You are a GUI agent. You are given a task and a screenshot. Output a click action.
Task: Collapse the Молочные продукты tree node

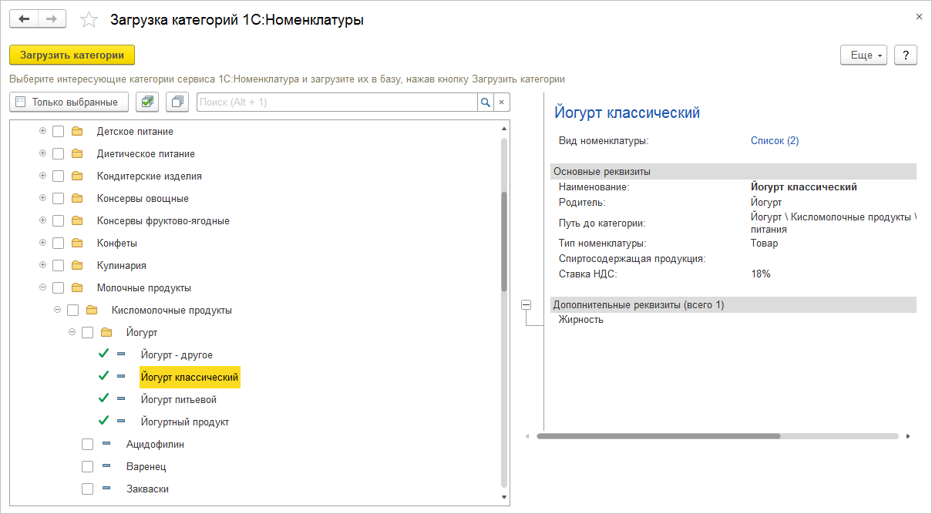coord(42,288)
